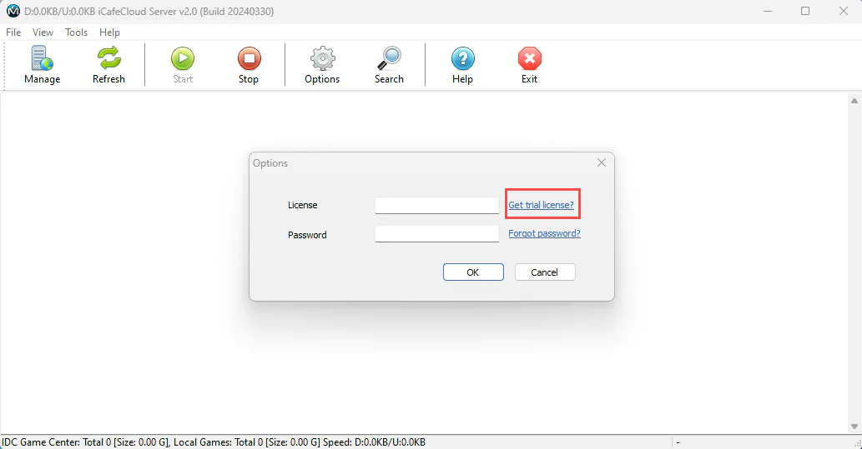Focus the Password input field

click(x=437, y=234)
